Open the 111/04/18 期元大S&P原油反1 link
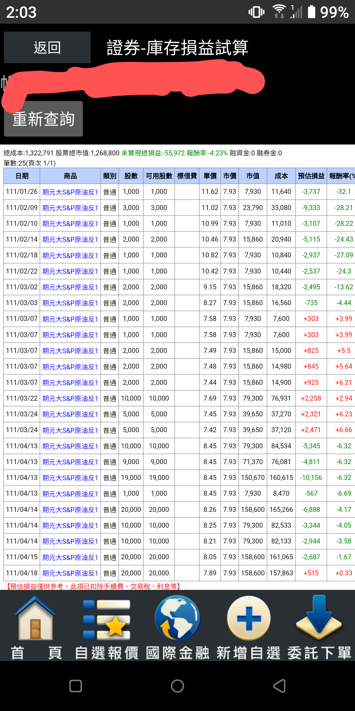This screenshot has width=355, height=711. [70, 573]
